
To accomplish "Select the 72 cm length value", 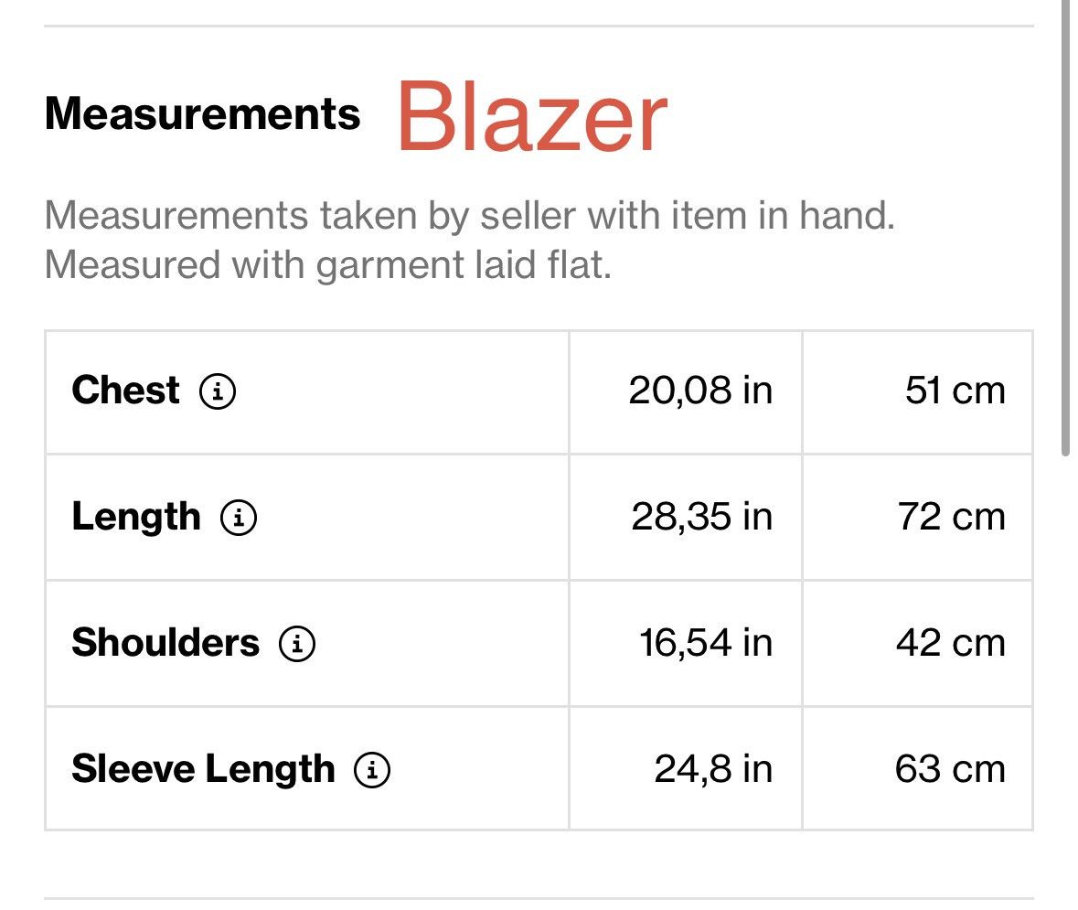I will 952,517.
